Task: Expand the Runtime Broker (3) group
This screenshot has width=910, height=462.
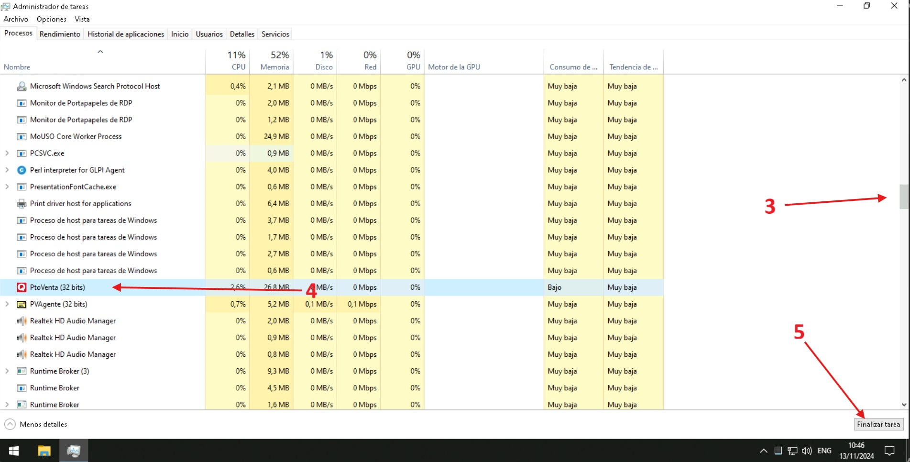Action: tap(7, 371)
